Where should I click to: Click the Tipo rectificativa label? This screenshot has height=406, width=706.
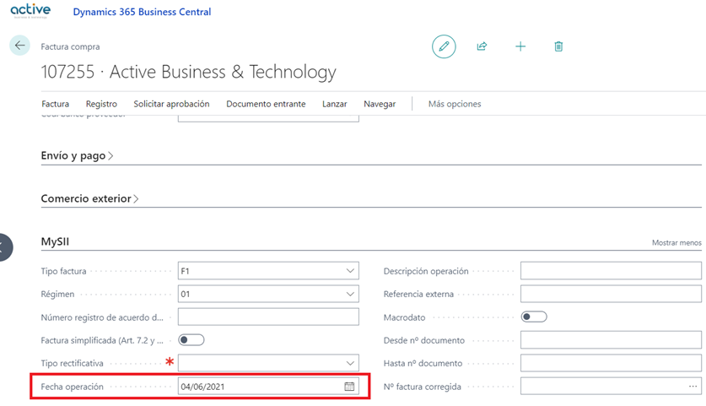click(x=72, y=363)
